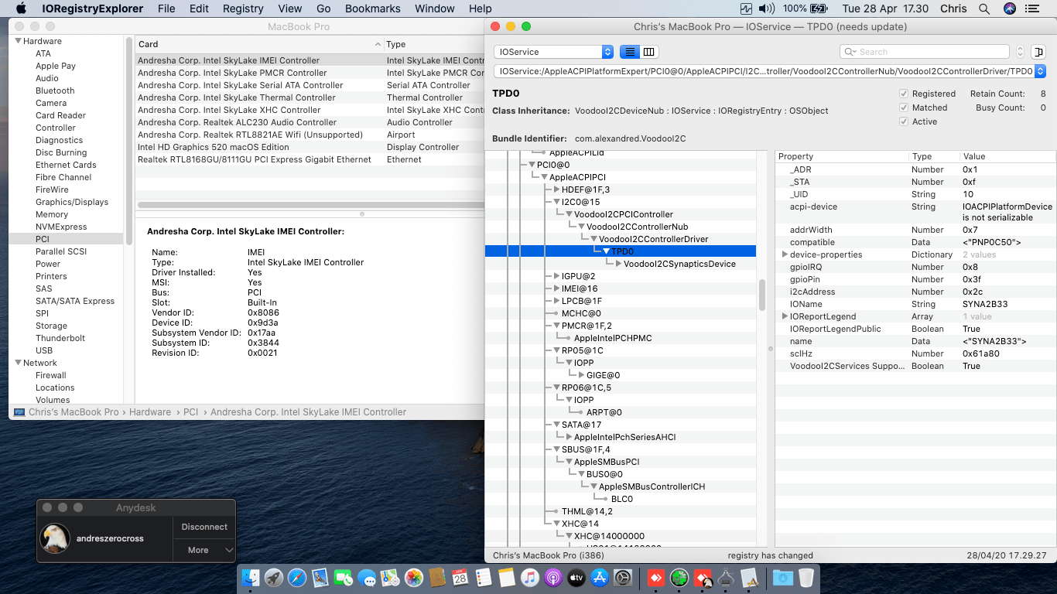Screen dimensions: 1057x594
Task: Open the IOService plane dropdown
Action: coord(554,52)
